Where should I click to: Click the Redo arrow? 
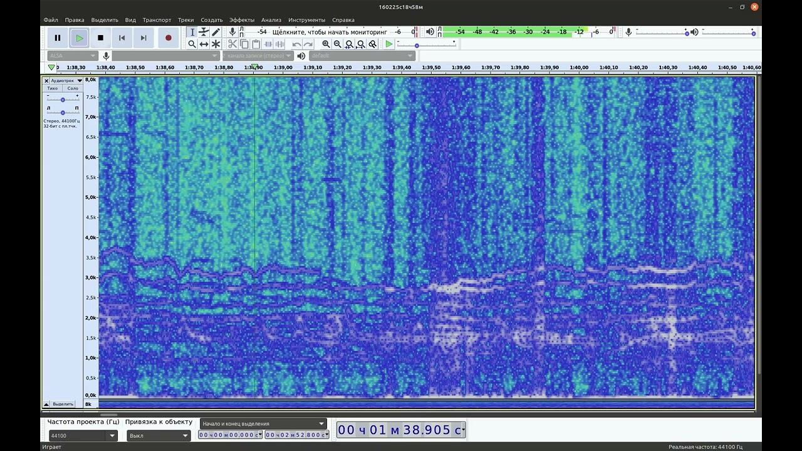pyautogui.click(x=308, y=44)
